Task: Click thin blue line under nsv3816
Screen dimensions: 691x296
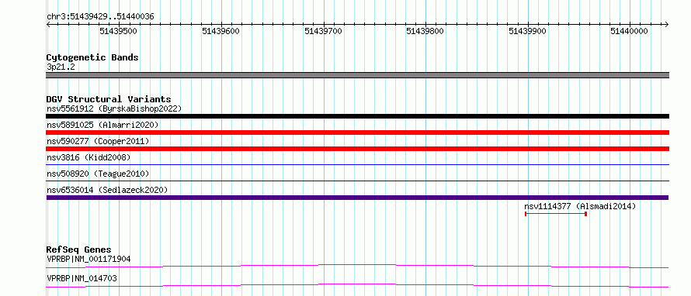Action: click(357, 165)
